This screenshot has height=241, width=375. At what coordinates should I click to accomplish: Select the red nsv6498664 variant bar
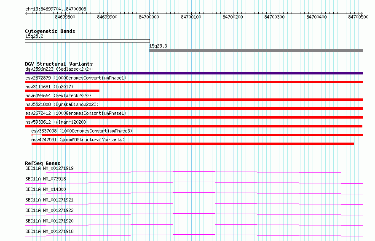click(x=194, y=100)
